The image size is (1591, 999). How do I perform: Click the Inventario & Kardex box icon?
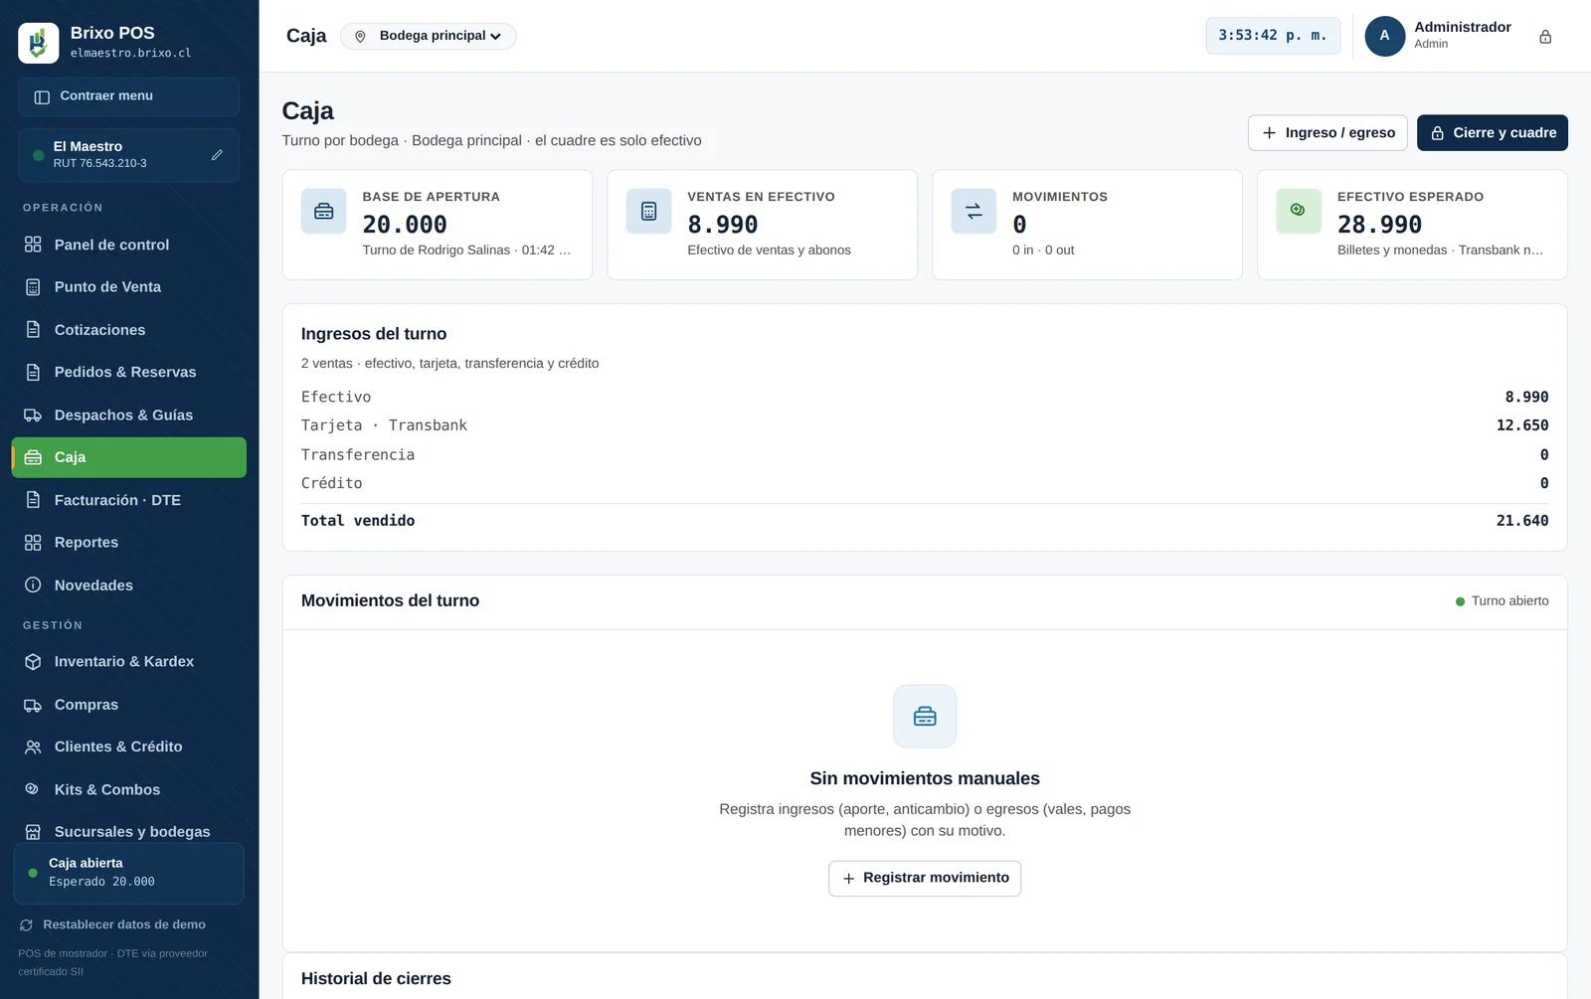click(x=33, y=662)
